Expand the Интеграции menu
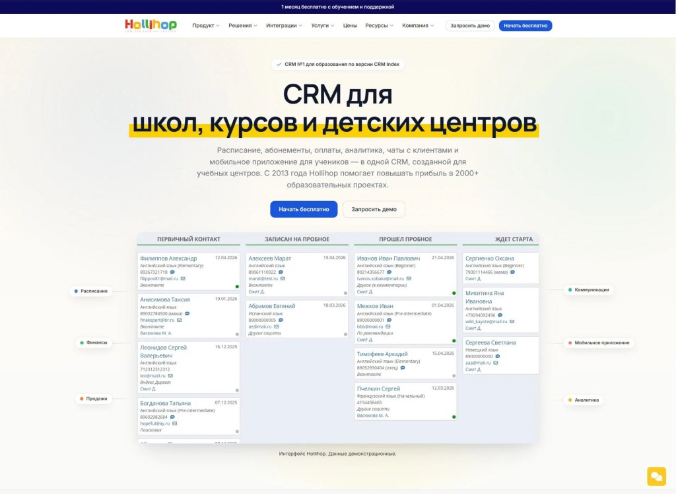The image size is (676, 494). (284, 26)
